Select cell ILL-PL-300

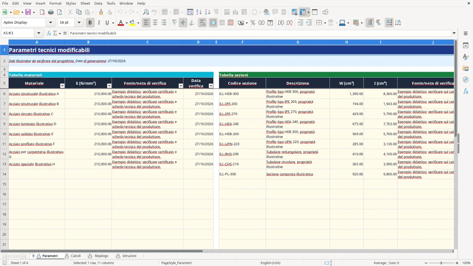point(242,174)
